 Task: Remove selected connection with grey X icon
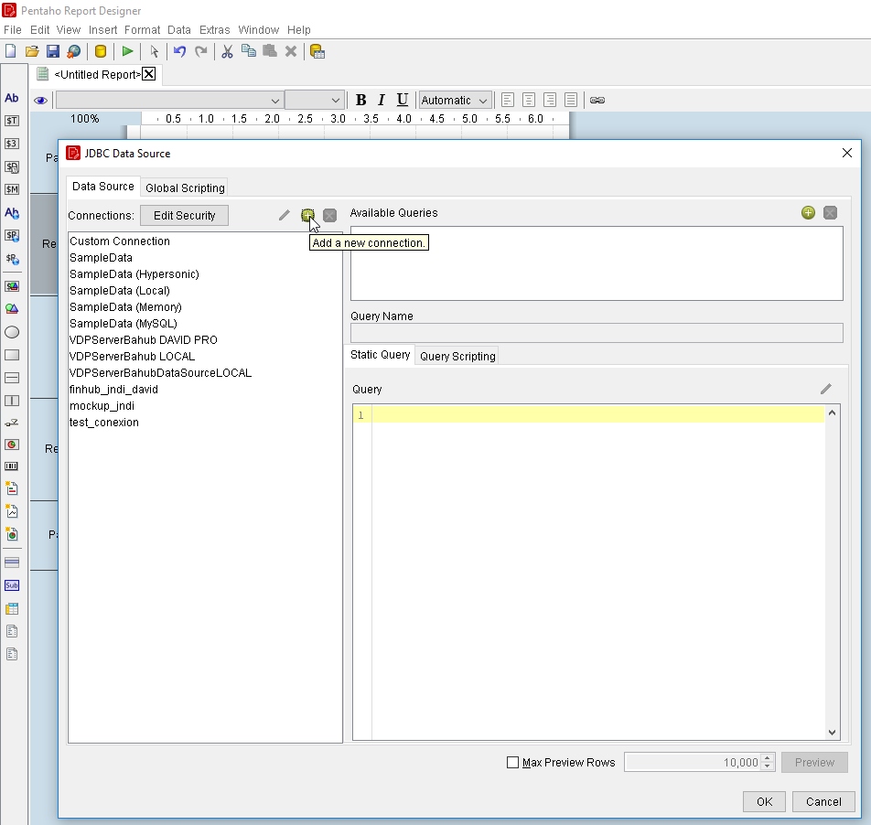pyautogui.click(x=330, y=216)
